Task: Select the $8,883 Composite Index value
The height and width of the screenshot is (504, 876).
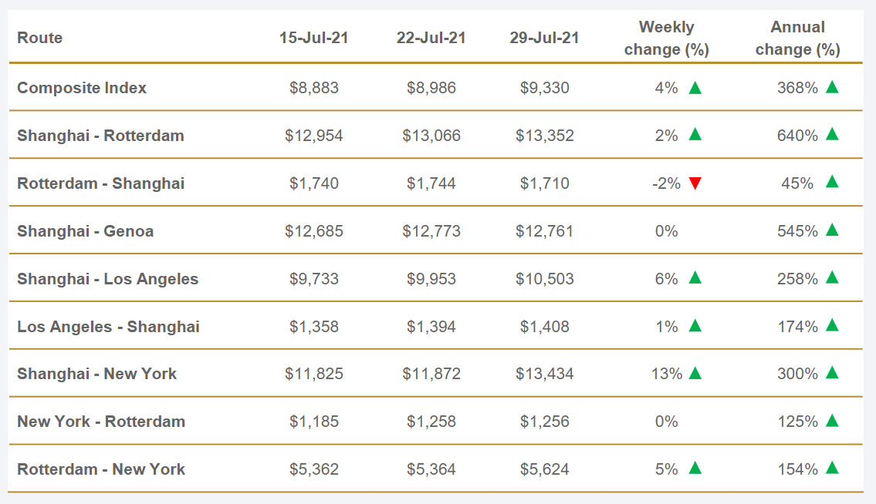Action: pyautogui.click(x=314, y=88)
